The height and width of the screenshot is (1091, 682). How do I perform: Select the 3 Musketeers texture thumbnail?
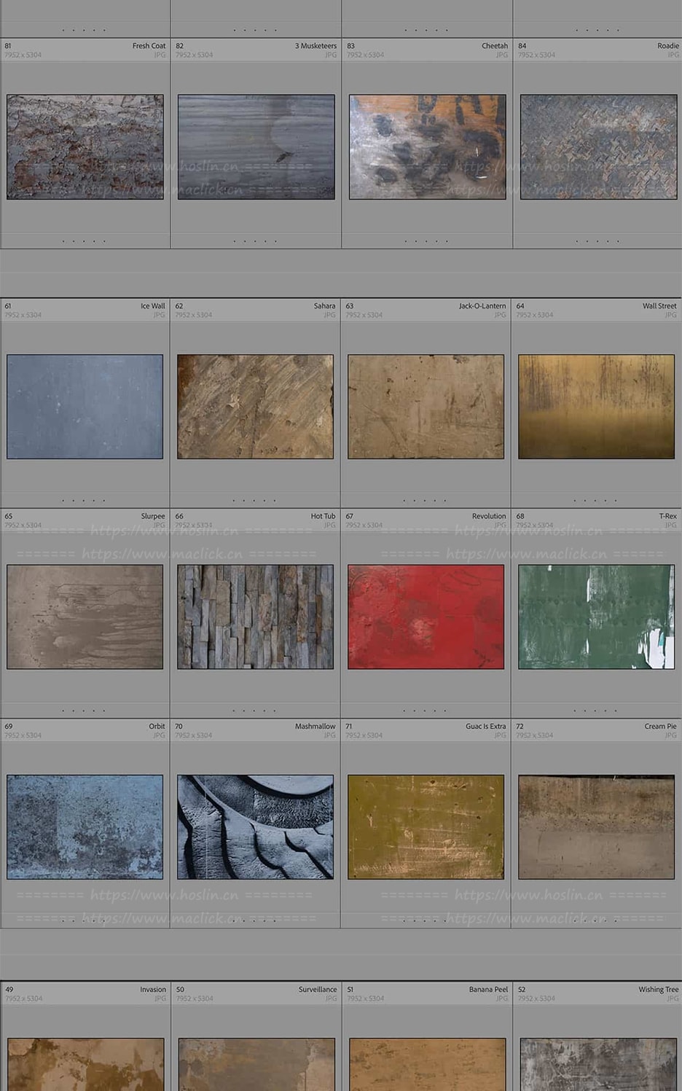(256, 146)
